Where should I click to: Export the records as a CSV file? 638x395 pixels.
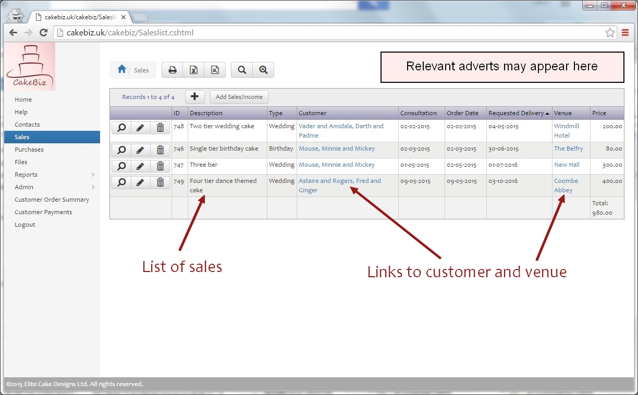pyautogui.click(x=215, y=69)
